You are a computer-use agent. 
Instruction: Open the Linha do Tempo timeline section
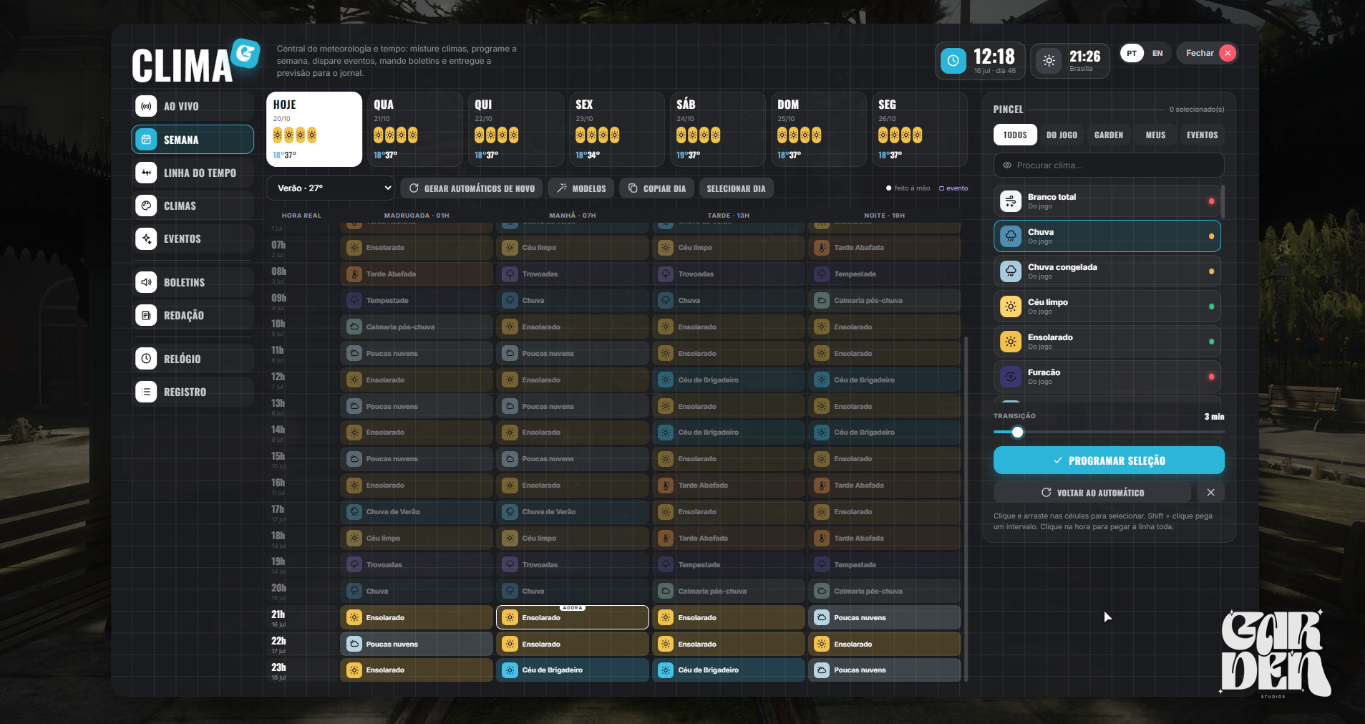[x=193, y=173]
